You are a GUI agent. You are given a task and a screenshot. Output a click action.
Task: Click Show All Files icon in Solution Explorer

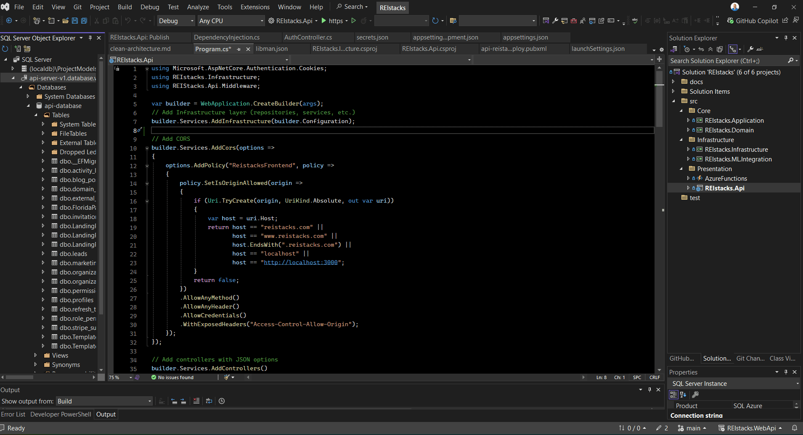click(x=720, y=49)
